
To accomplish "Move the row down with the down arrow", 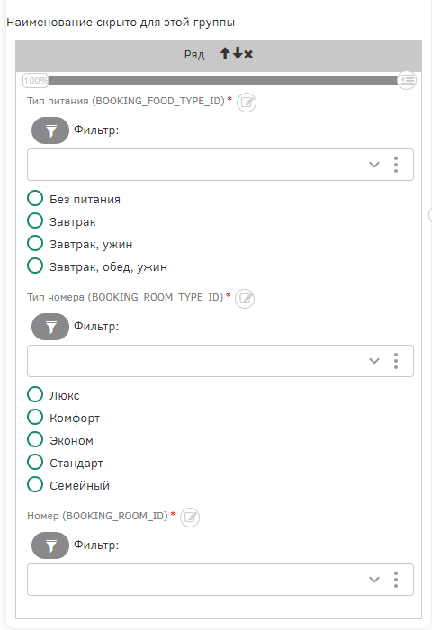I will [x=238, y=53].
